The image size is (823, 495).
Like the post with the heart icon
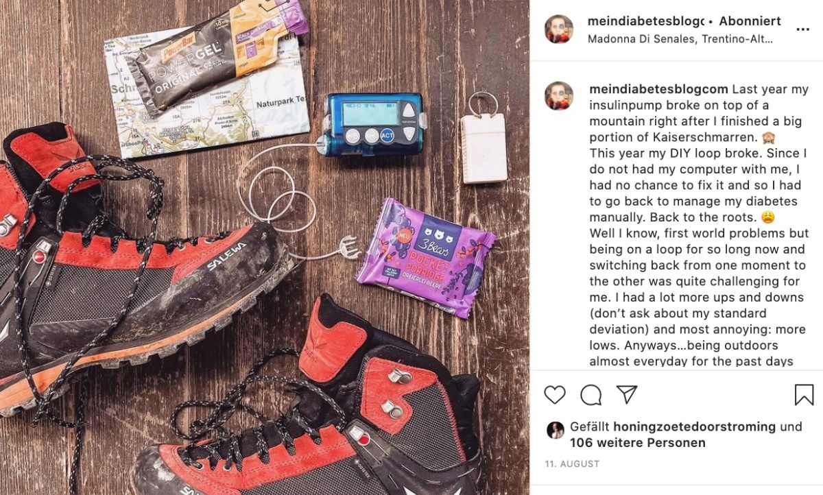click(x=555, y=394)
